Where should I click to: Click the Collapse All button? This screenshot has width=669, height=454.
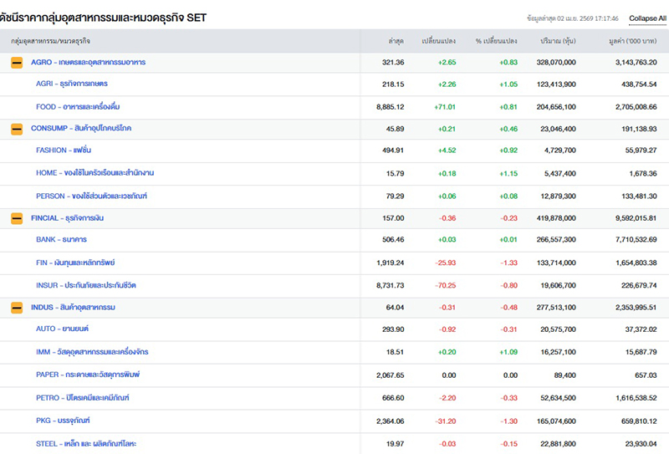pyautogui.click(x=647, y=18)
